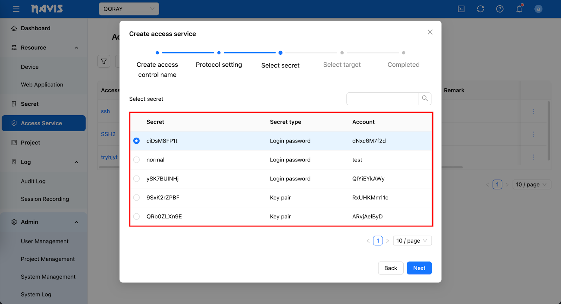Viewport: 561px width, 304px height.
Task: Click the filter funnel icon
Action: [x=104, y=61]
